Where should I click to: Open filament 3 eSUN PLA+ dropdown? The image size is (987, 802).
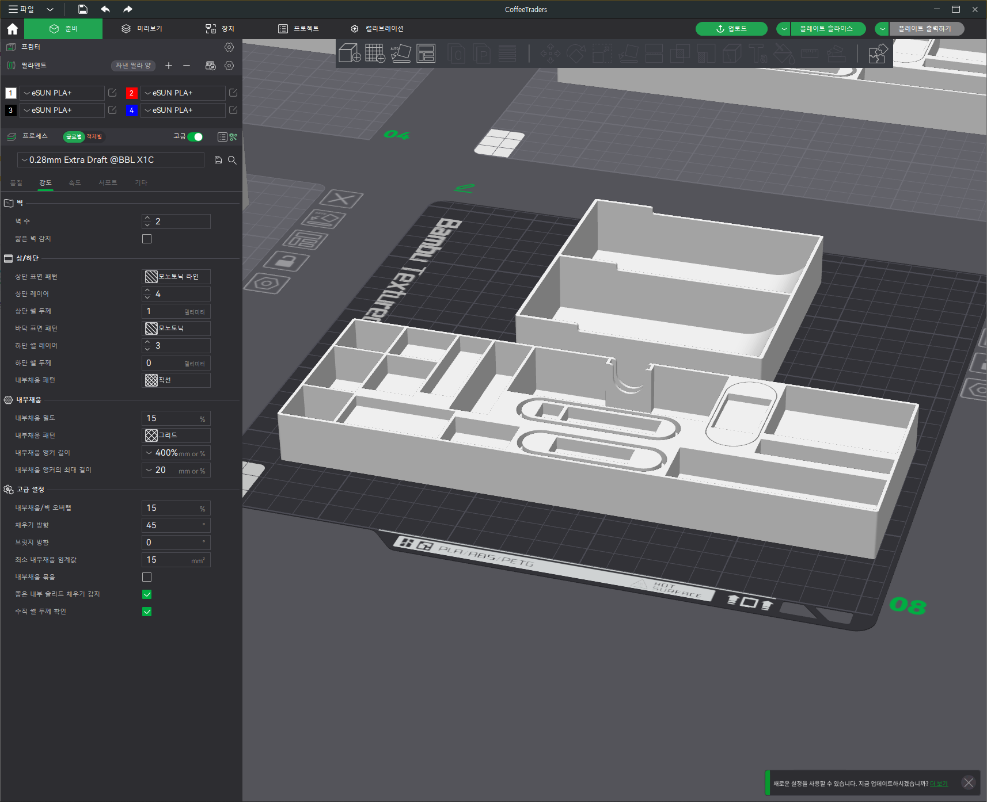(62, 110)
